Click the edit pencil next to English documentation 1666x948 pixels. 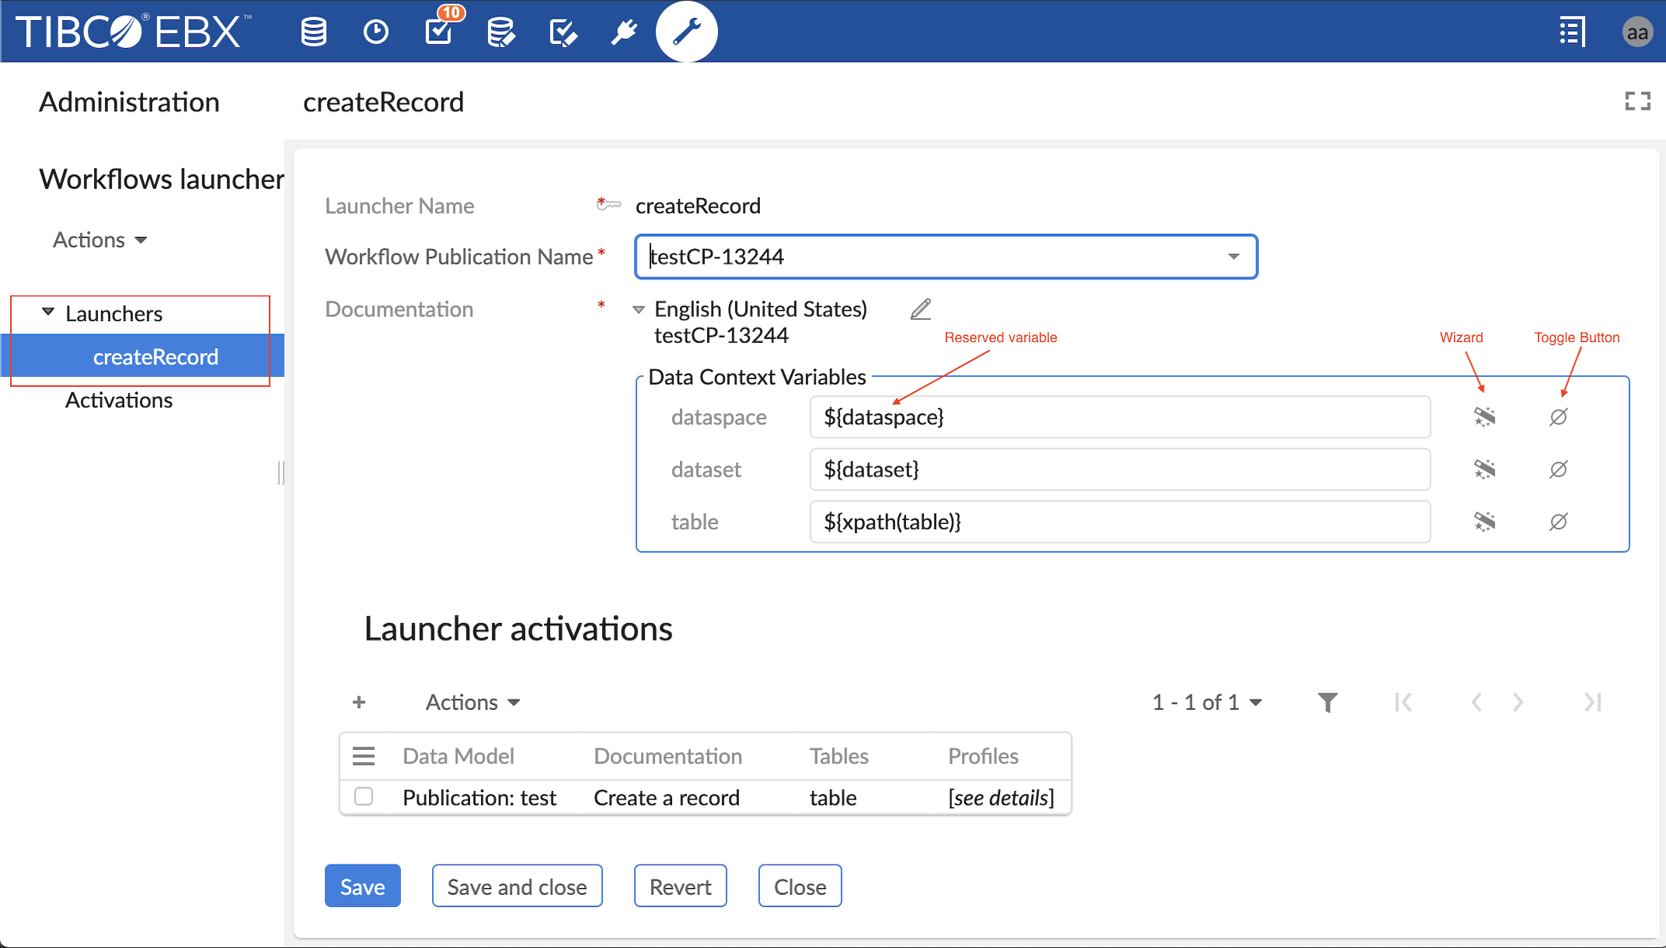tap(920, 309)
